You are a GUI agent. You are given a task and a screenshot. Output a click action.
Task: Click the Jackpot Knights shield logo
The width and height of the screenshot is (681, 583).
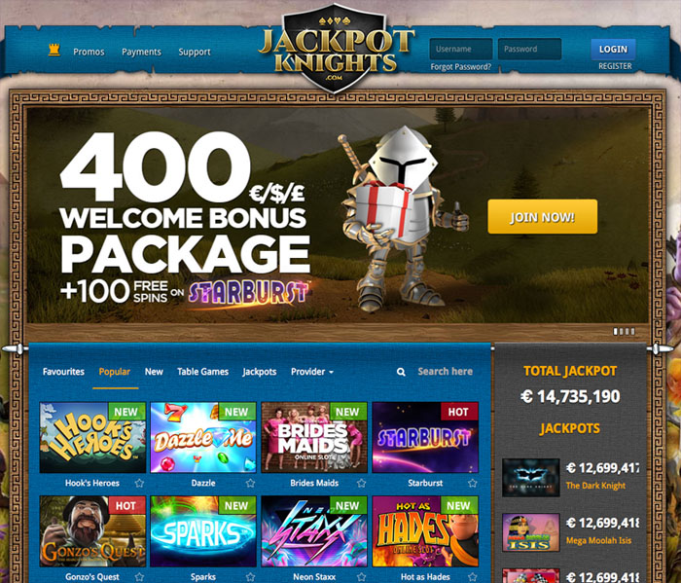(335, 49)
